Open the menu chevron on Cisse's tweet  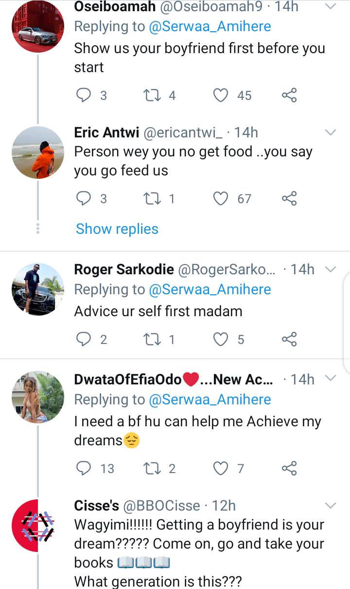331,506
